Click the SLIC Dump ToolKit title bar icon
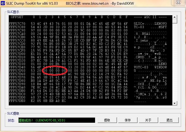The image size is (186, 132). click(3, 3)
